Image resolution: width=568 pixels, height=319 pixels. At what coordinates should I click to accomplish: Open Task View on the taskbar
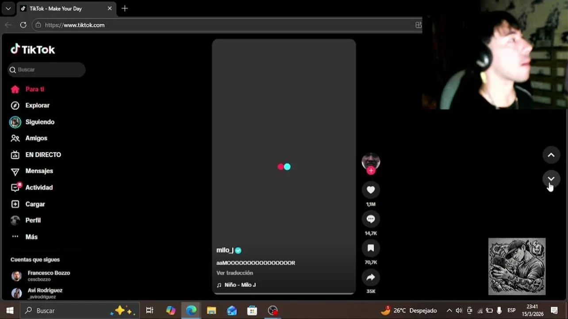pos(150,311)
